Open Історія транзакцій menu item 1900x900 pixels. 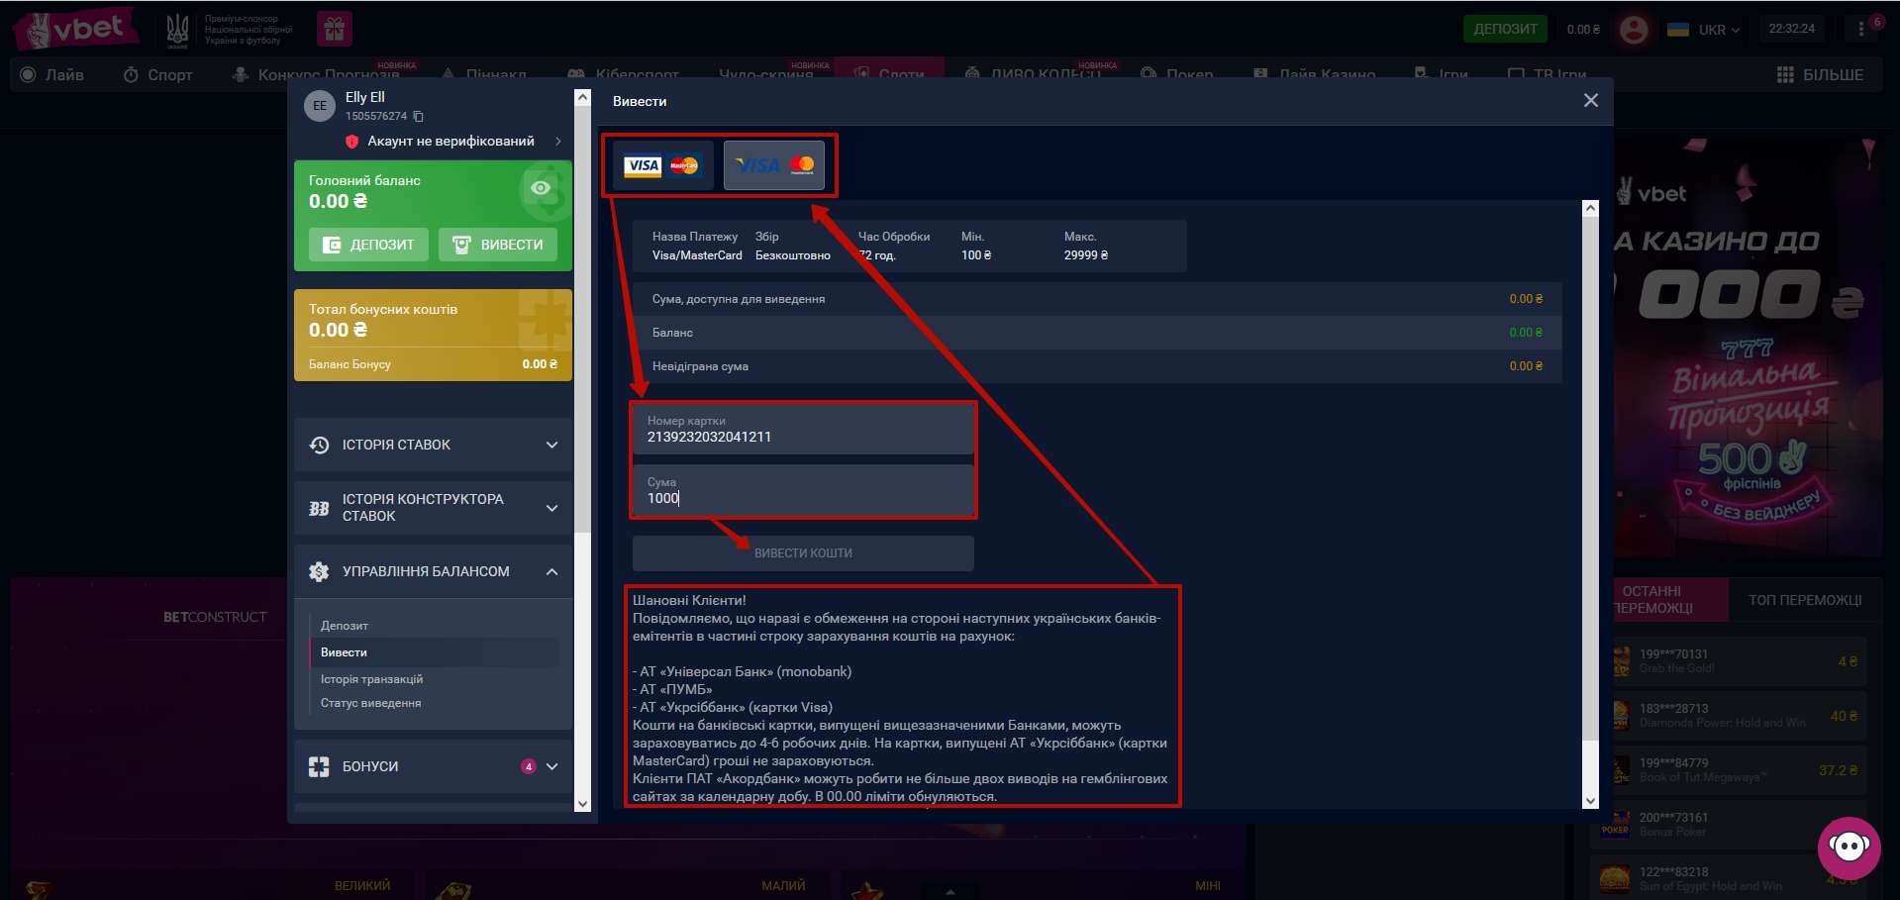(371, 679)
